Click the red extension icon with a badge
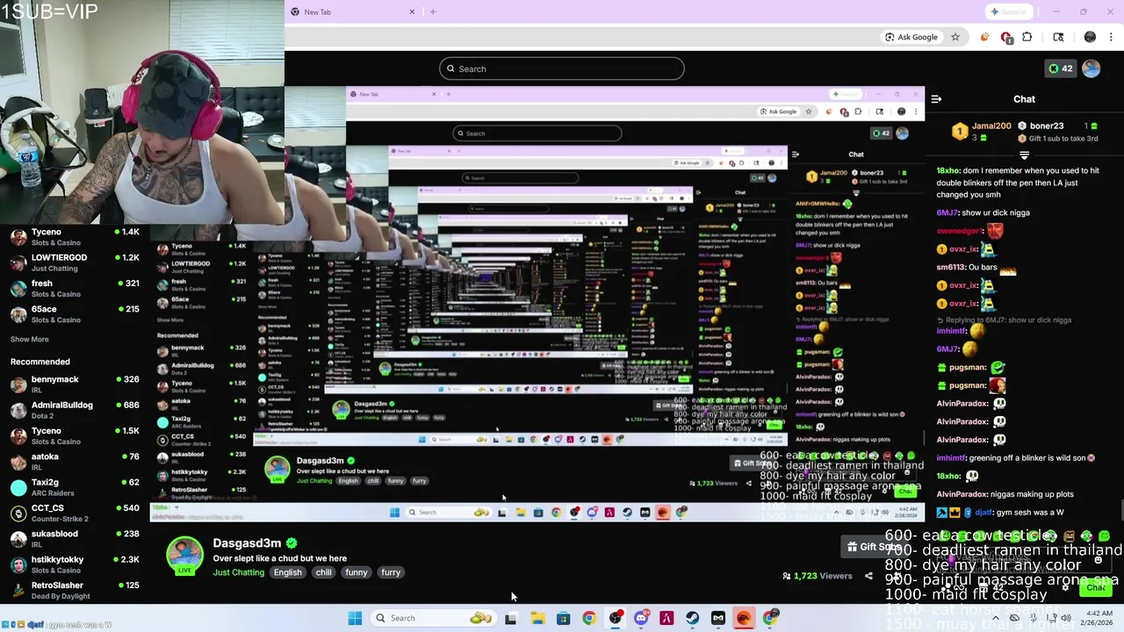Screen dimensions: 1124x632 pos(1006,37)
